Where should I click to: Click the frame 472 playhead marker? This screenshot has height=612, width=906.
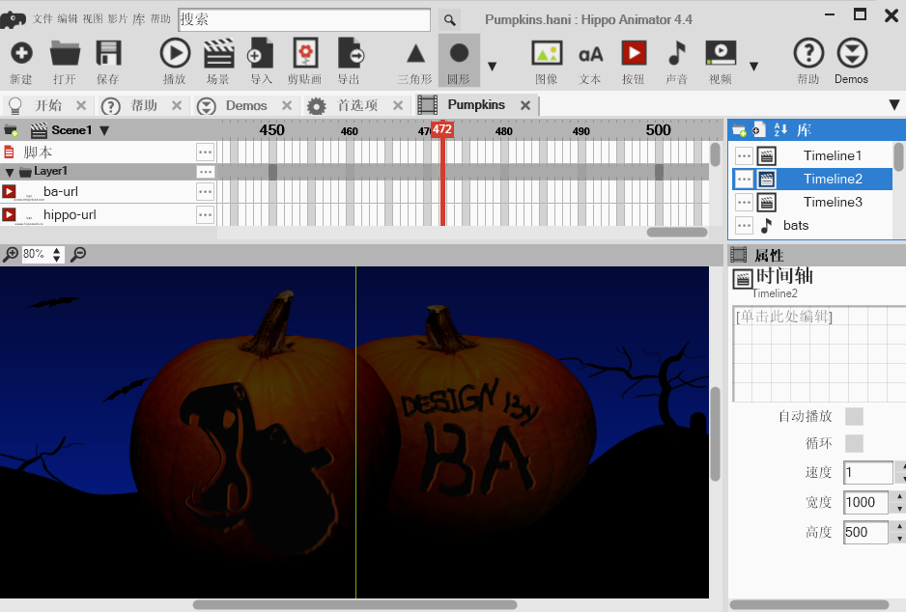click(441, 129)
